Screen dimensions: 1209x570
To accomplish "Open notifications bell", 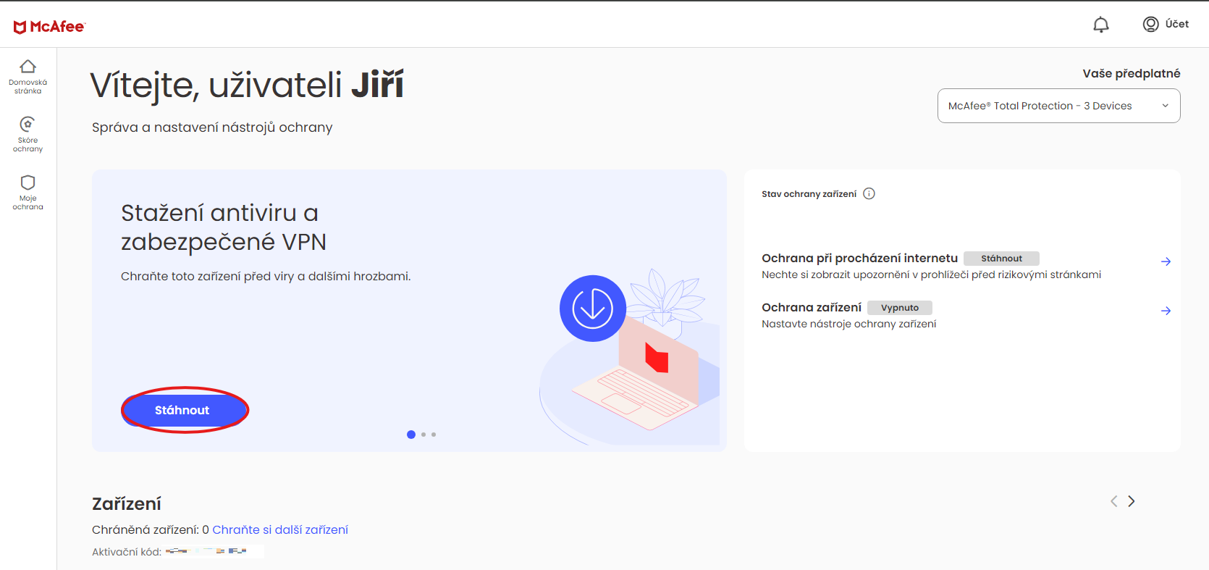I will pyautogui.click(x=1100, y=25).
